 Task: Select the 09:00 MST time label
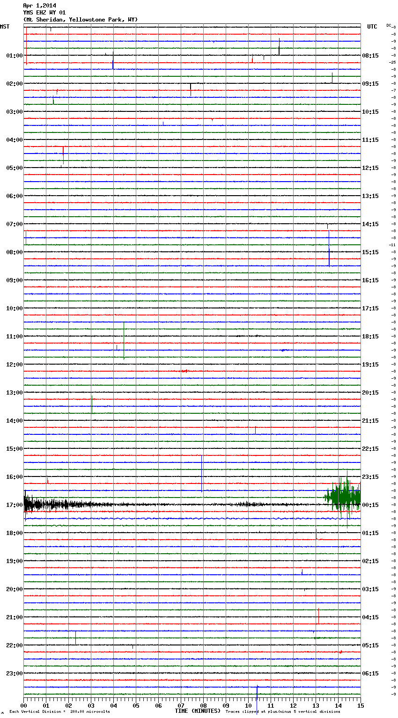15,280
